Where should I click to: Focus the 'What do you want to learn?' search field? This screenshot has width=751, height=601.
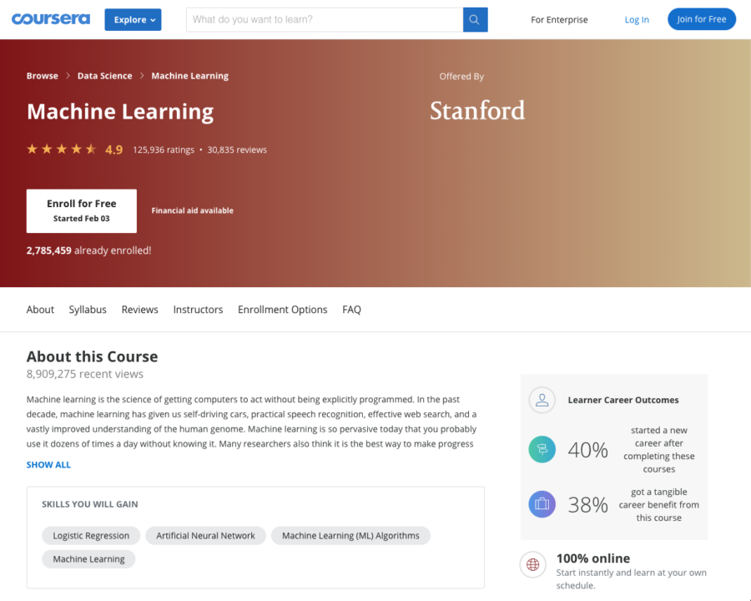[x=325, y=20]
